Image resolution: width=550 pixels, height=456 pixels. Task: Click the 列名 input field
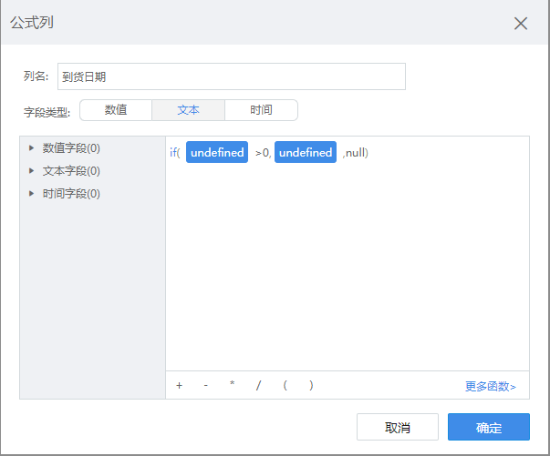click(x=230, y=77)
